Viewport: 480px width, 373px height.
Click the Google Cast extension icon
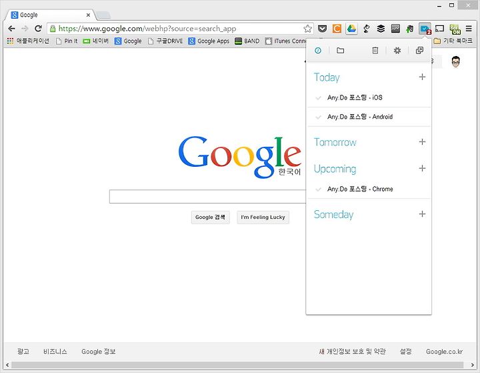tap(439, 29)
